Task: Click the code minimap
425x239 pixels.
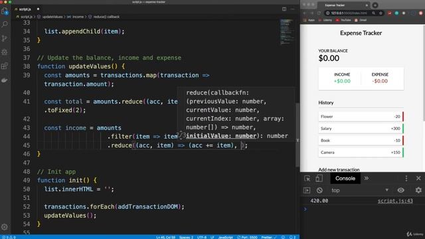Action: tap(287, 32)
